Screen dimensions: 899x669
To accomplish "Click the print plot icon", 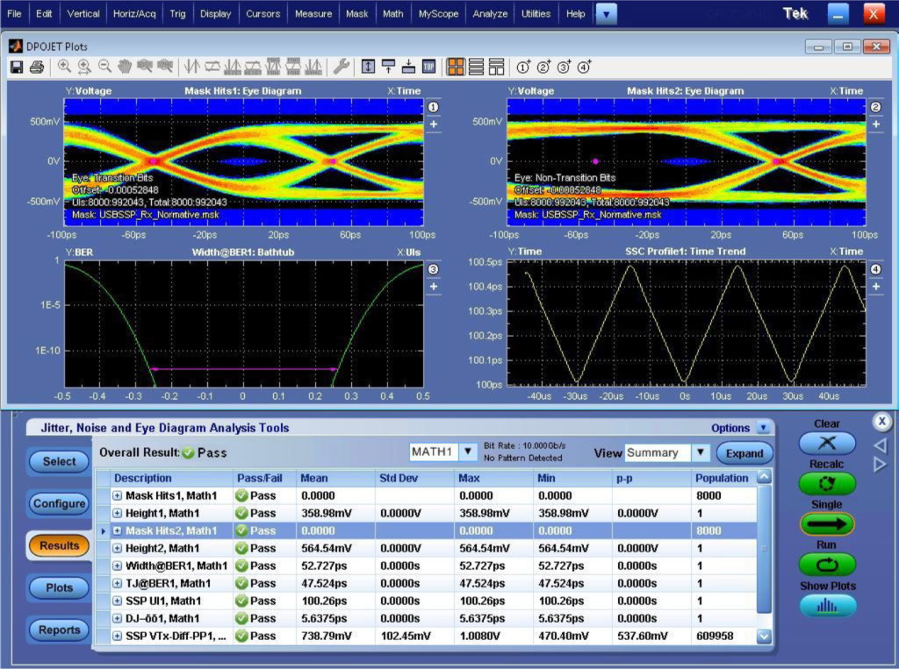I will click(37, 67).
